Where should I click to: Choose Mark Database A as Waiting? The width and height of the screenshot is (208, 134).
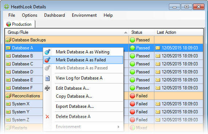(83, 52)
